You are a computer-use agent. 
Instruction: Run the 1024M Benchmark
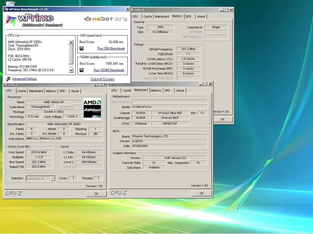(x=109, y=70)
